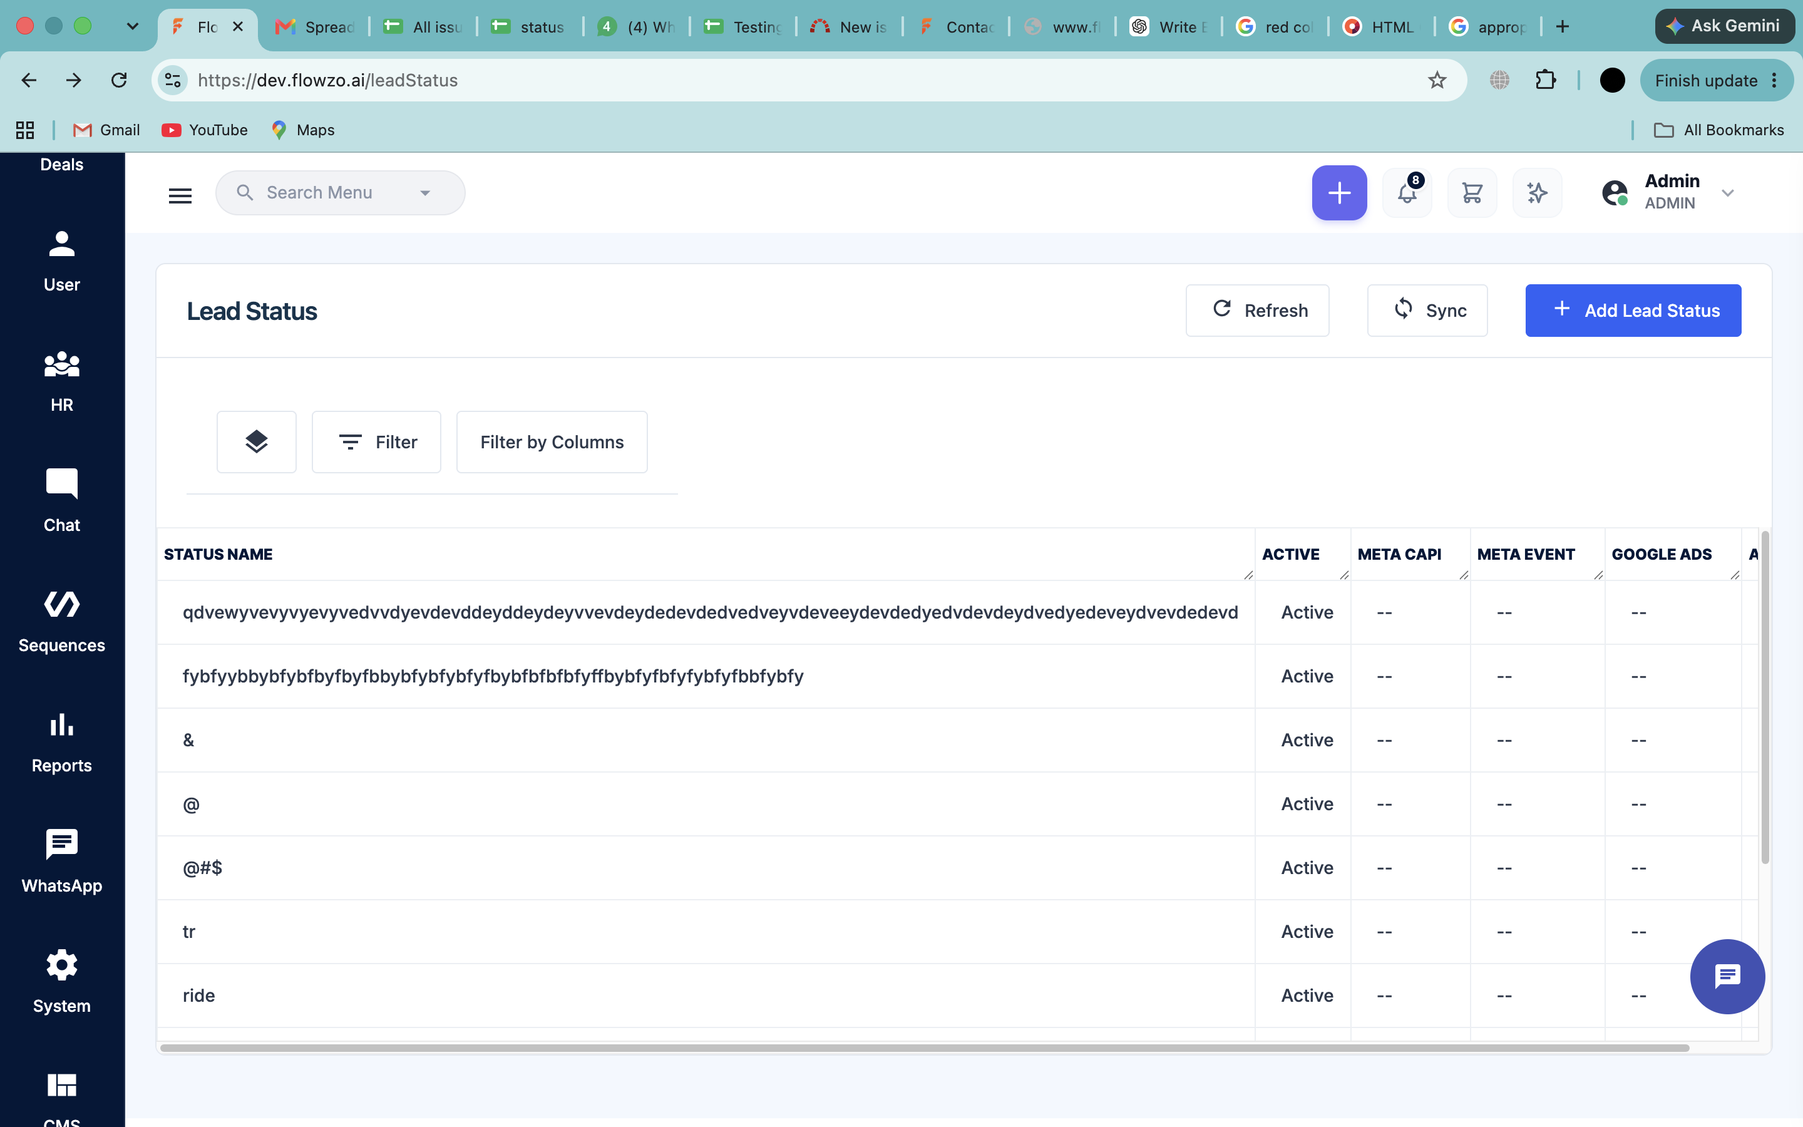Screen dimensions: 1803x1127
Task: Click the AI sparkle icon
Action: pos(1537,193)
